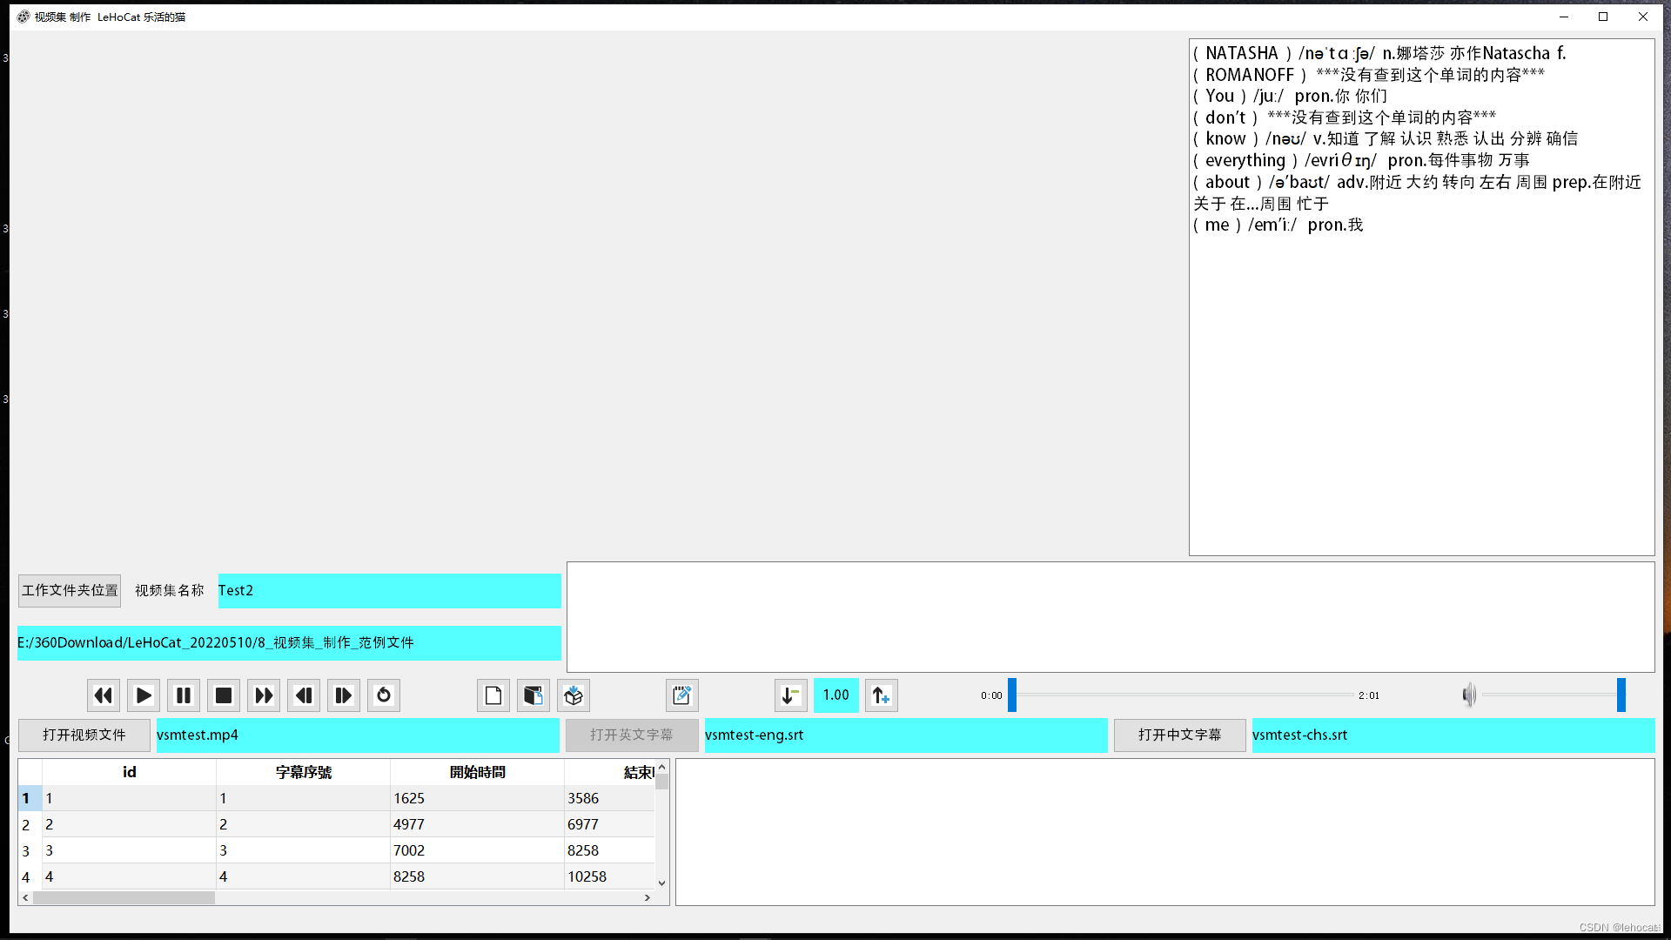The image size is (1671, 940).
Task: Click the video progress slider track
Action: point(1184,695)
